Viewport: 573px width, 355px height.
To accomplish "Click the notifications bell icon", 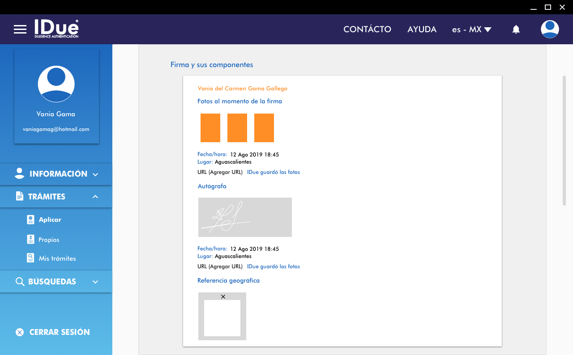I will tap(516, 30).
